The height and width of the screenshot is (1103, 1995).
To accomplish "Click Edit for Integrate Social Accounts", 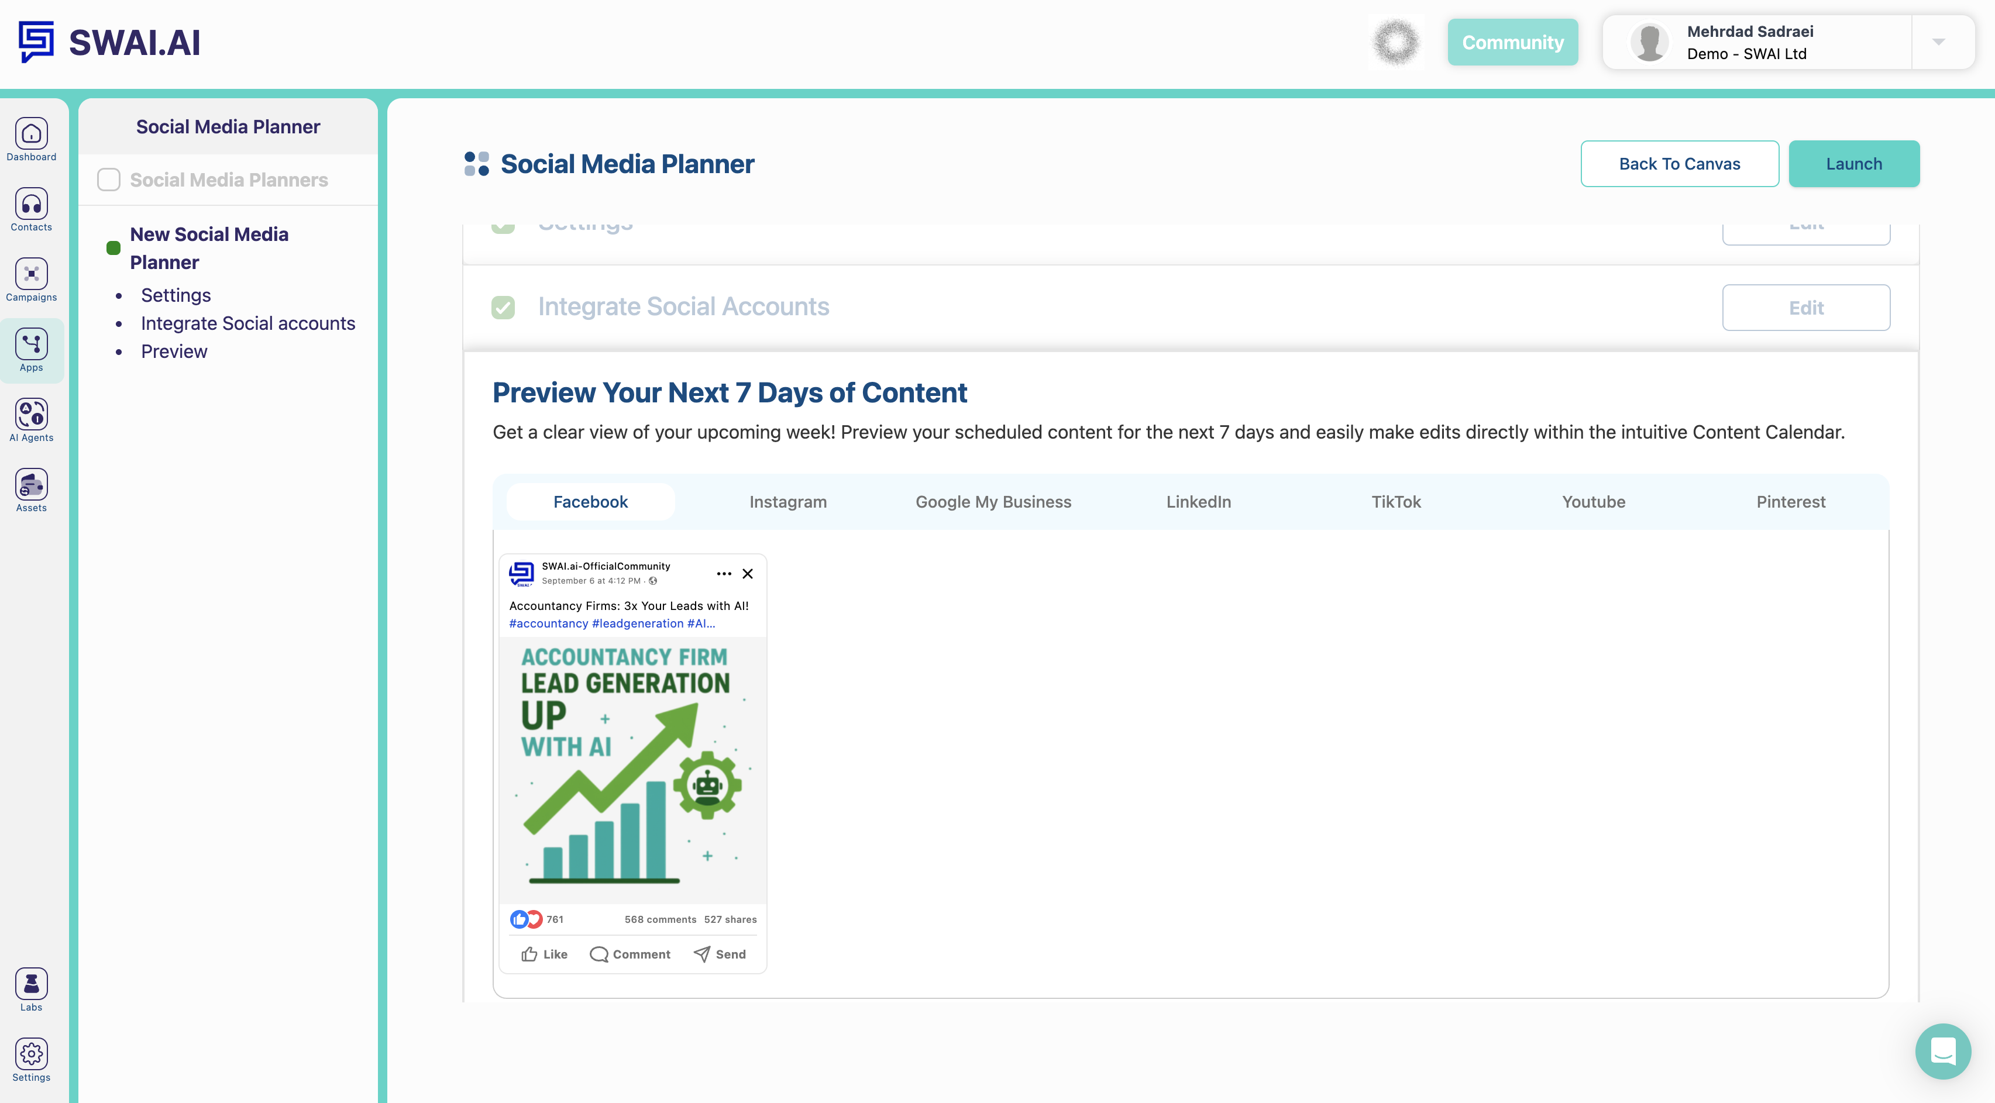I will [x=1806, y=307].
